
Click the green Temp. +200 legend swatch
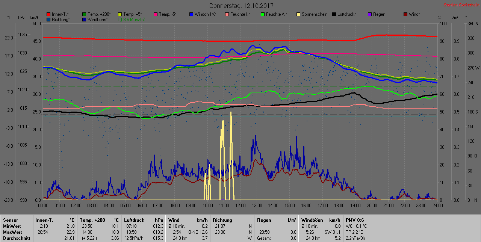84,14
